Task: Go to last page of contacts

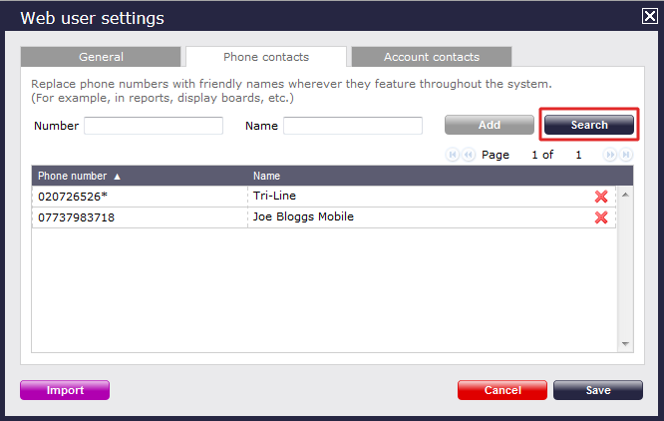Action: coord(625,155)
